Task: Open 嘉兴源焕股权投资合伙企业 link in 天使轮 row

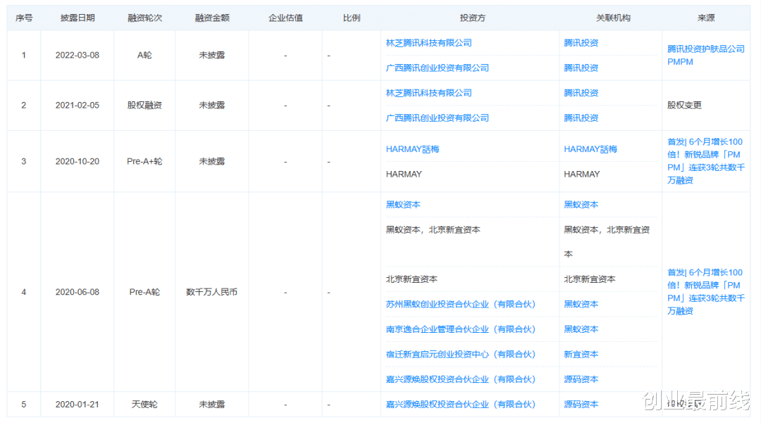Action: (x=461, y=405)
